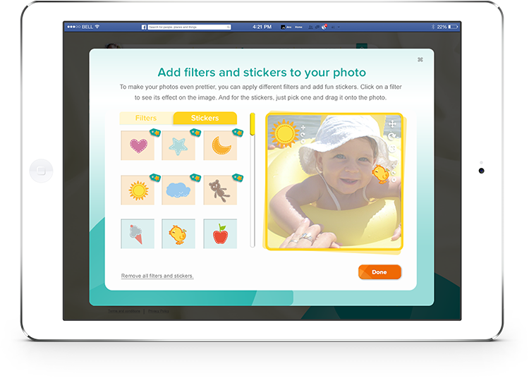This screenshot has width=529, height=378.
Task: Click the orange Done button
Action: (x=379, y=272)
